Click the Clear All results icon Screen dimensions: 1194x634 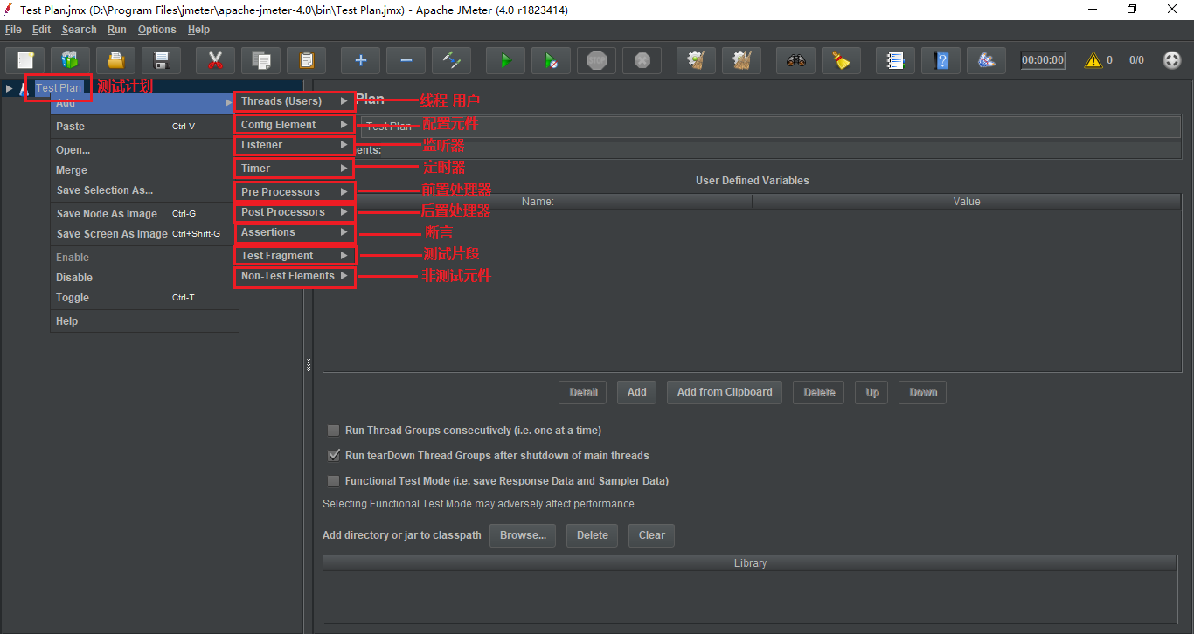(x=741, y=60)
